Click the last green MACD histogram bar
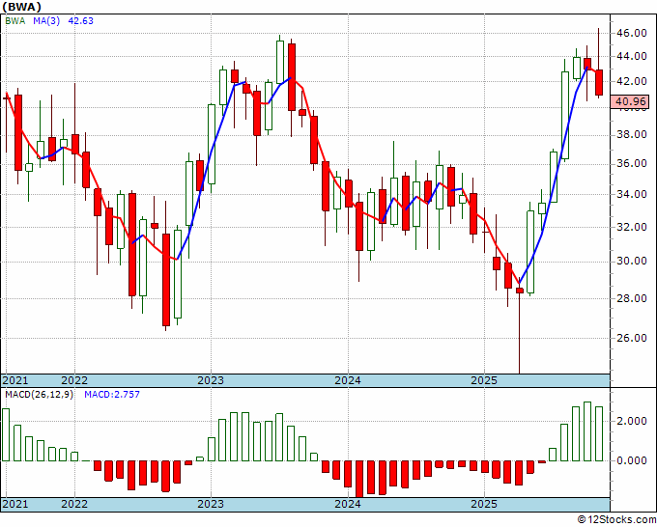The height and width of the screenshot is (527, 657). [x=599, y=433]
